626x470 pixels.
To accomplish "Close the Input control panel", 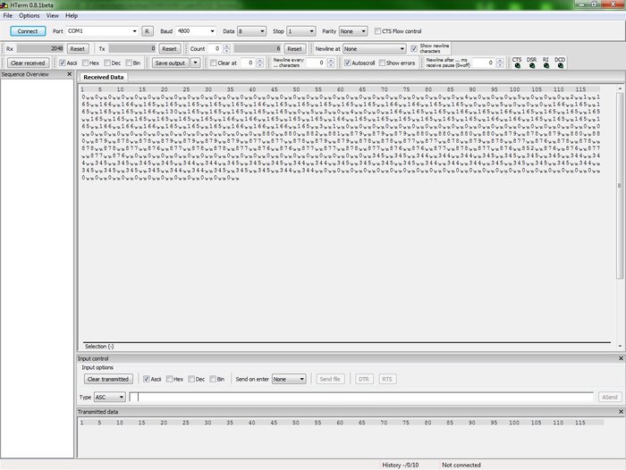I will tap(621, 358).
